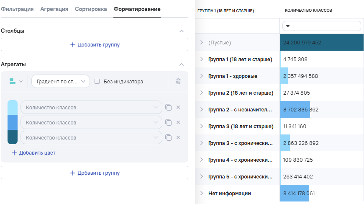Copy the second color rule row
The image size is (364, 204).
pos(169,123)
